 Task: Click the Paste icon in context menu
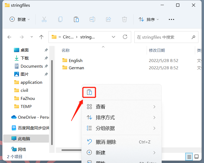[x=89, y=92]
